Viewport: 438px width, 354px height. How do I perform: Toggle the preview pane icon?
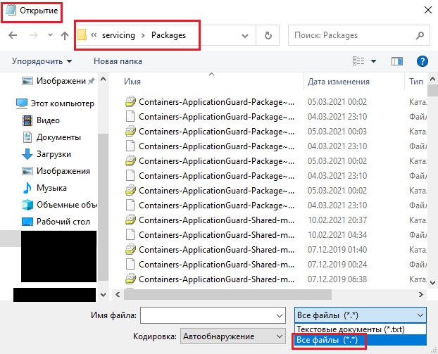(397, 61)
